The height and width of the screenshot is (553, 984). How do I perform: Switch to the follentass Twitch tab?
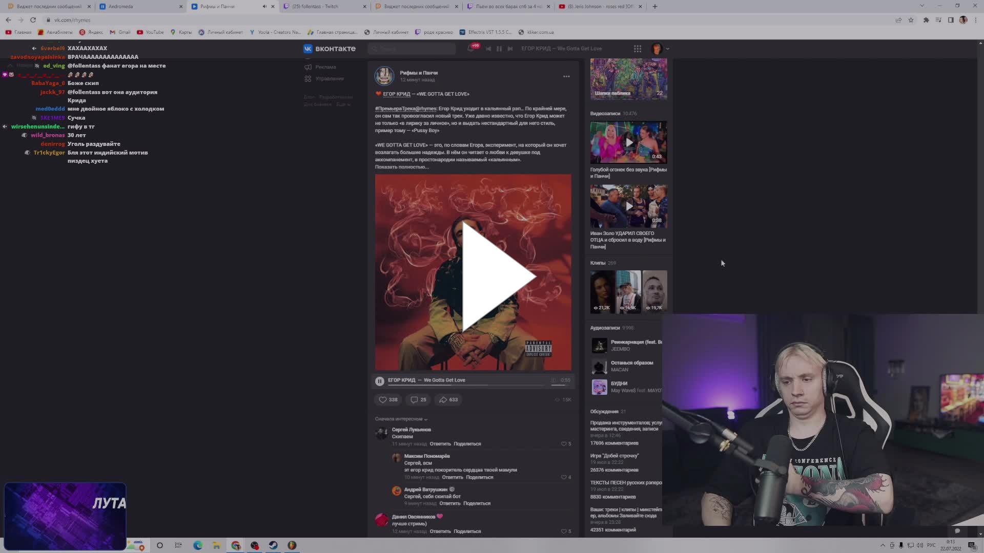(x=323, y=6)
